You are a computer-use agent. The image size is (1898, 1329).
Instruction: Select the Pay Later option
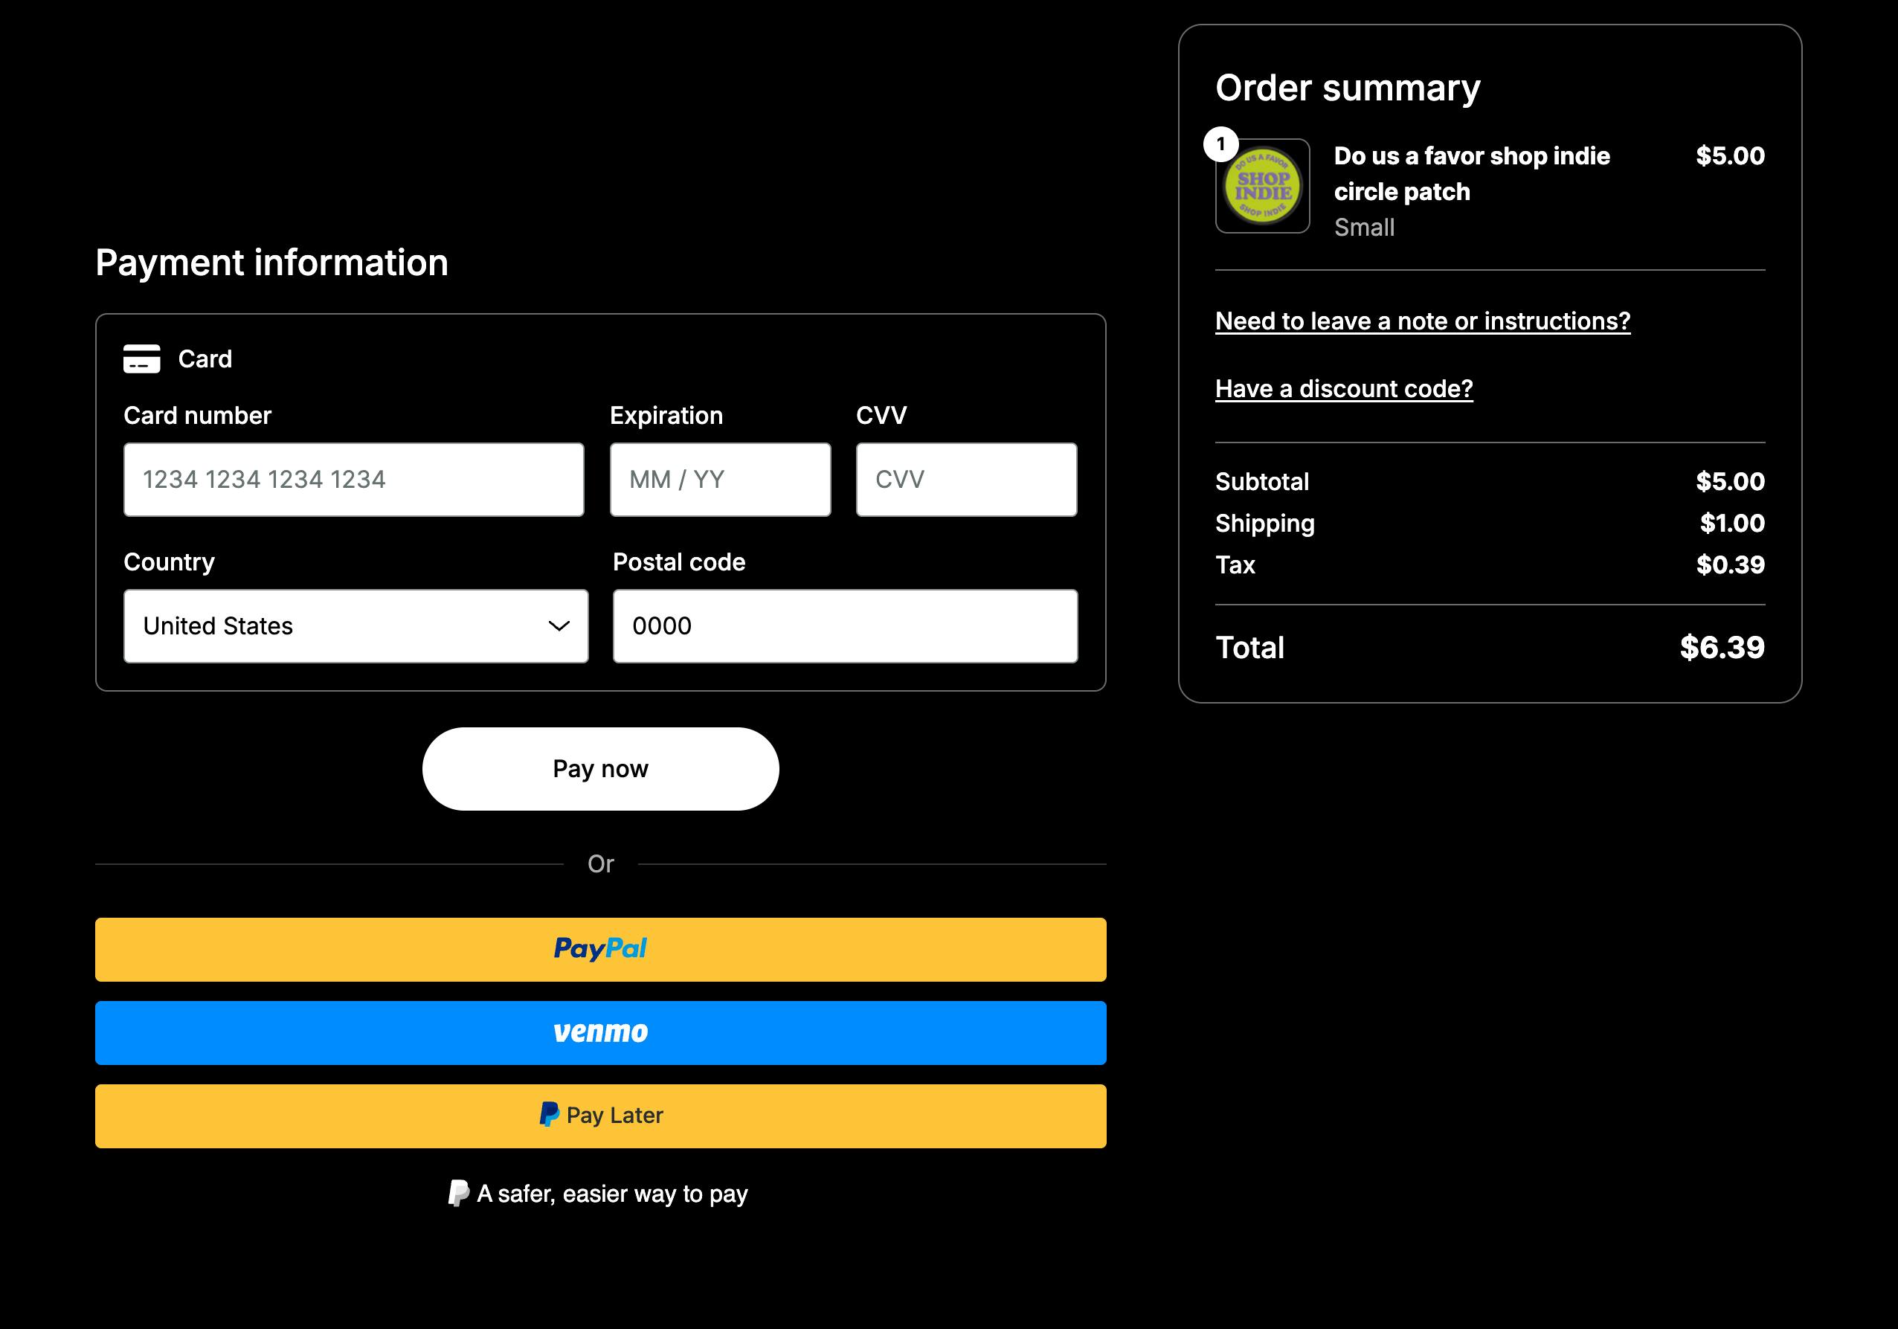click(x=600, y=1116)
